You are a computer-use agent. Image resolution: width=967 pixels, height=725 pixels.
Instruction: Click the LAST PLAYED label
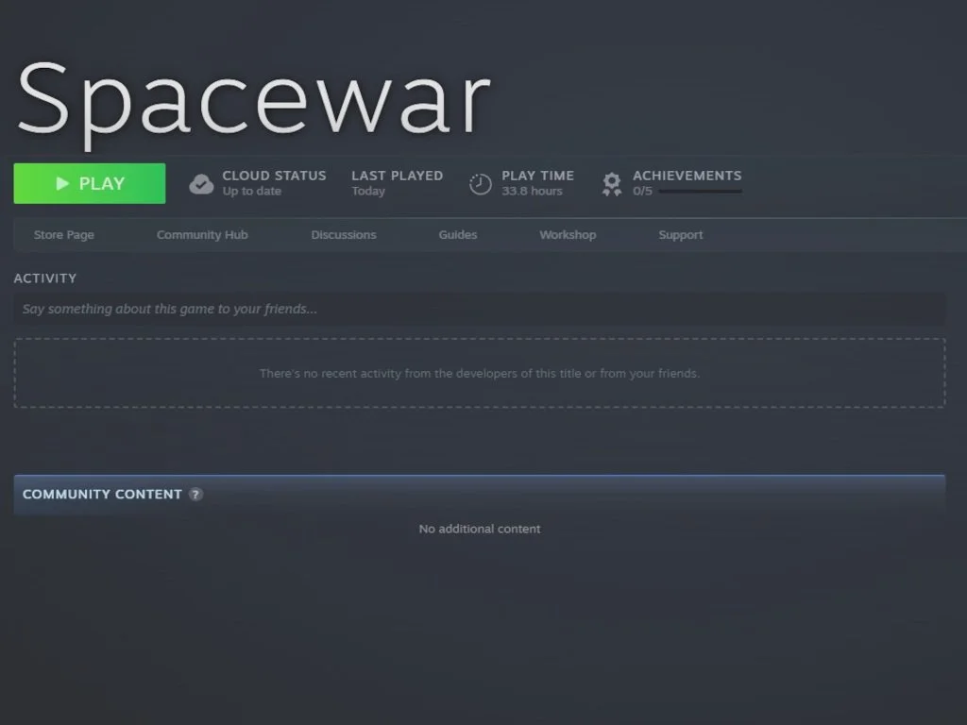pos(398,176)
